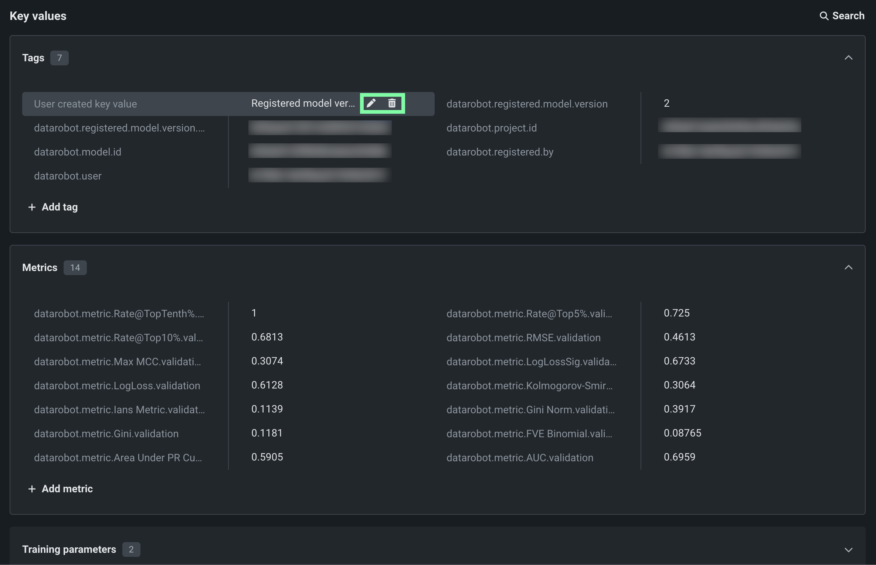The width and height of the screenshot is (876, 565).
Task: Click the datarobot.model.id tag key
Action: click(78, 152)
